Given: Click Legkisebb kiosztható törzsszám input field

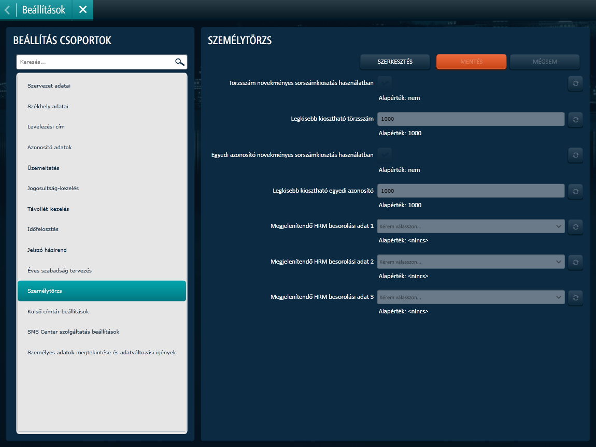Looking at the screenshot, I should (471, 119).
